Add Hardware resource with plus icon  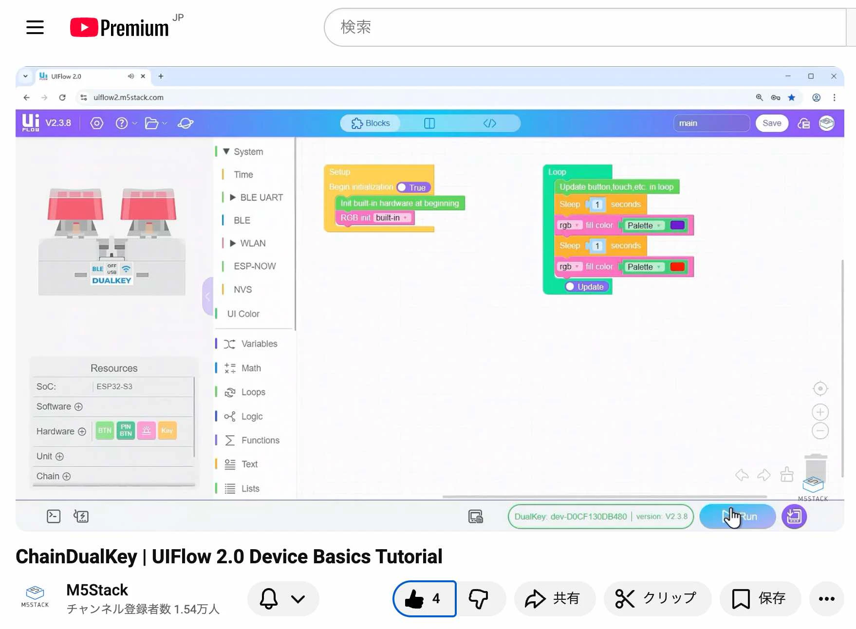click(82, 431)
